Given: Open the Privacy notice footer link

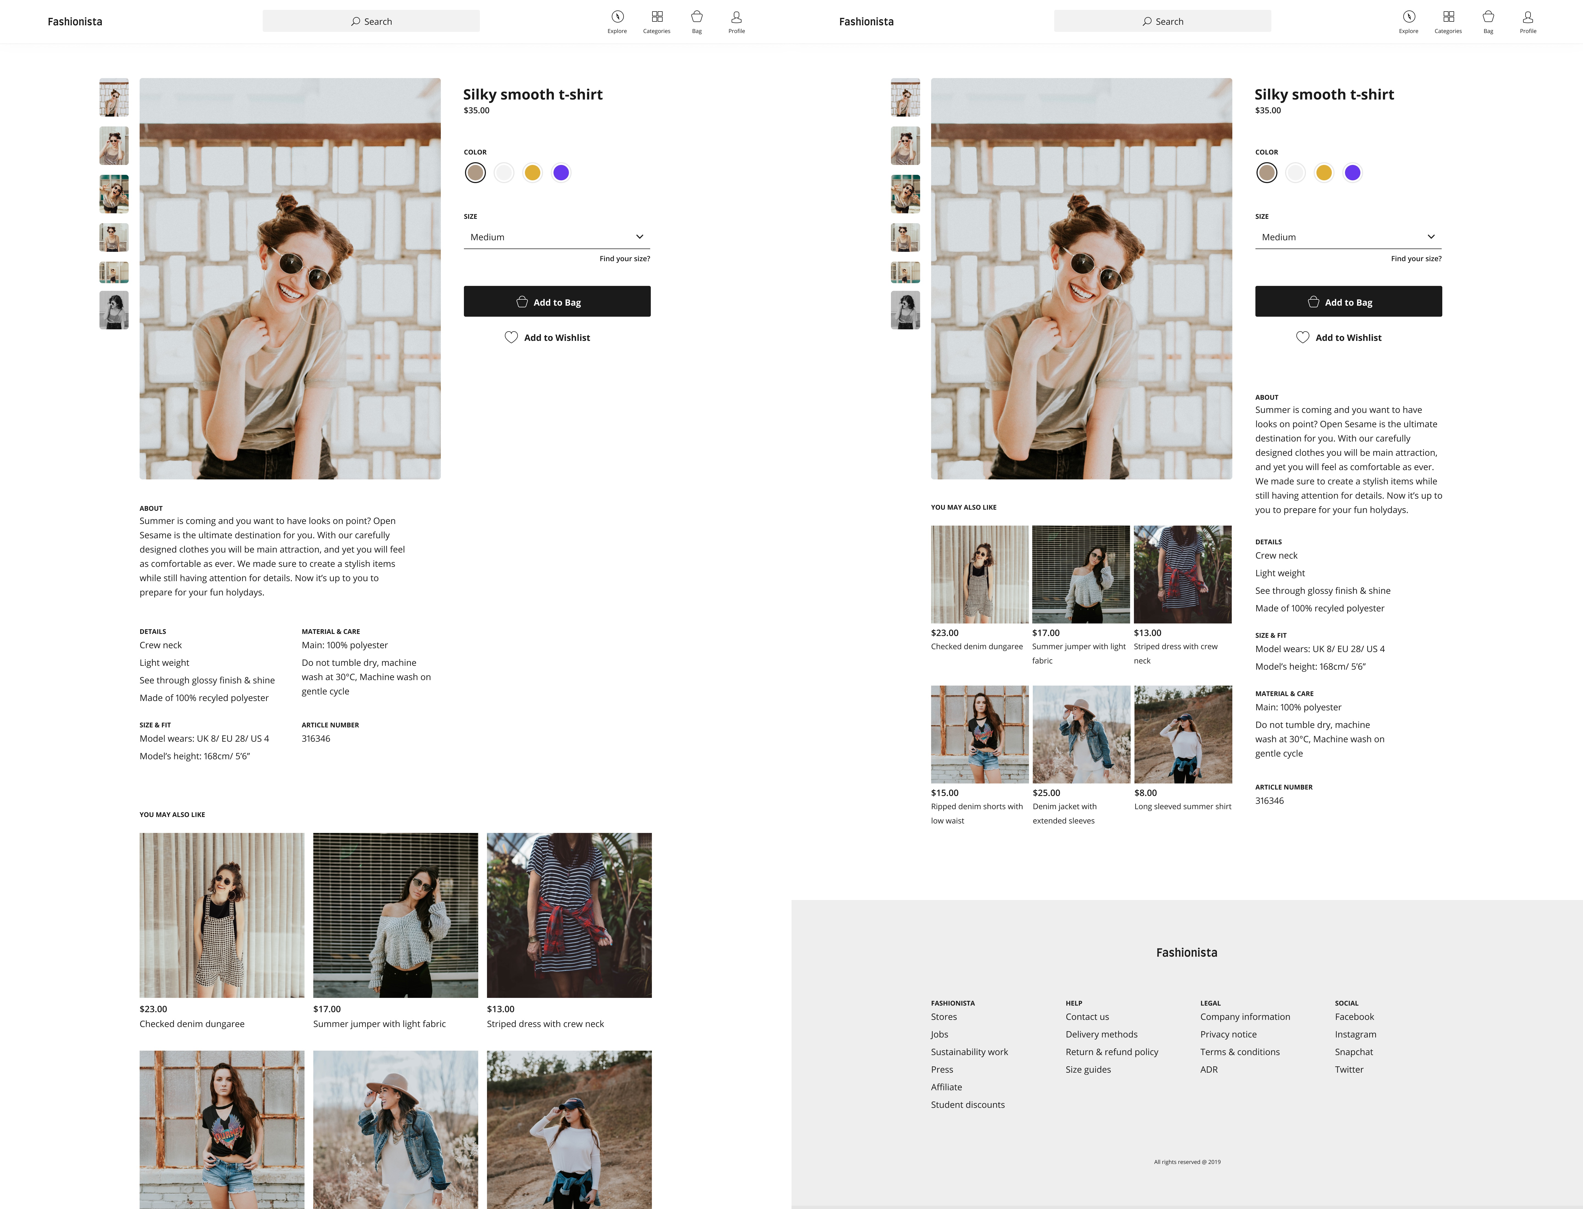Looking at the screenshot, I should click(x=1228, y=1034).
